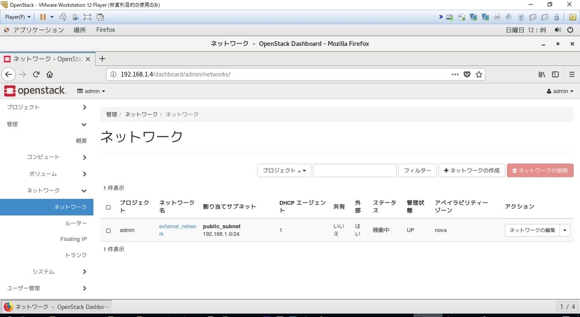
Task: Go back with Firefox back arrow
Action: click(8, 74)
